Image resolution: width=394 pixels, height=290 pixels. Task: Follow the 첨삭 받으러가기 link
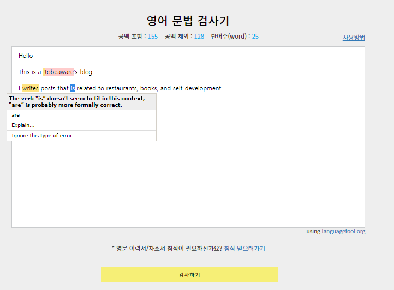click(244, 249)
